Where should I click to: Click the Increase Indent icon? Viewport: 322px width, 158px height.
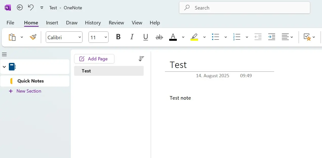(x=271, y=37)
